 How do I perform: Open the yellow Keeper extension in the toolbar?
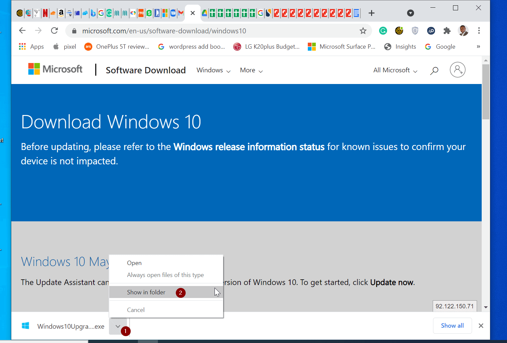(x=399, y=31)
